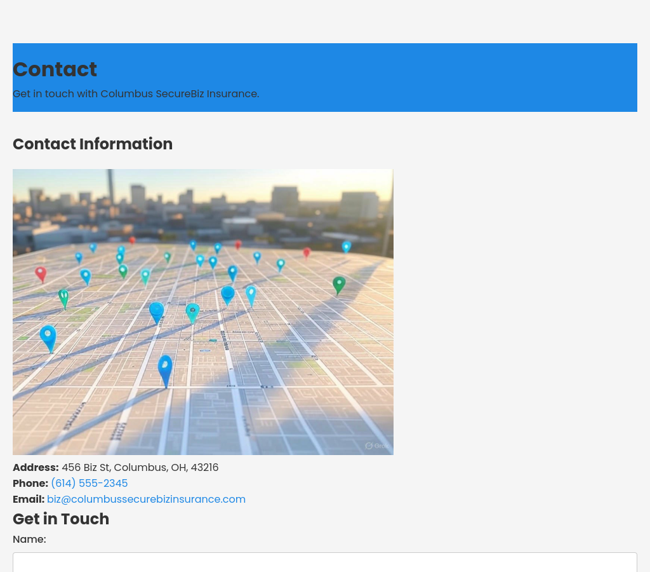
Task: Click the red pin at map's far left
Action: click(41, 273)
